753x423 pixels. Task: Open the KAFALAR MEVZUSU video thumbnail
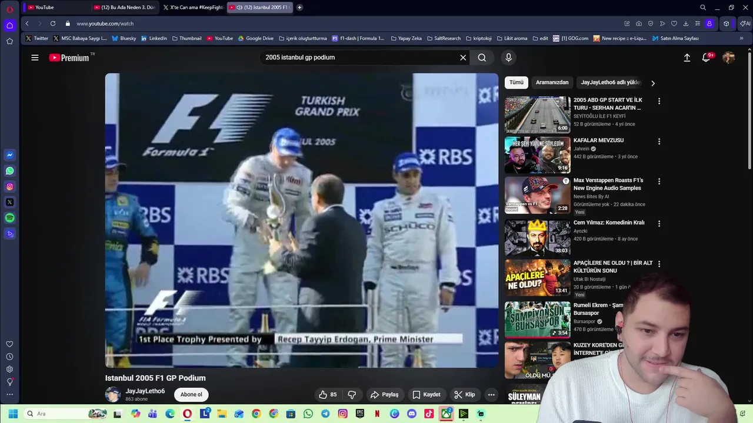tap(537, 155)
